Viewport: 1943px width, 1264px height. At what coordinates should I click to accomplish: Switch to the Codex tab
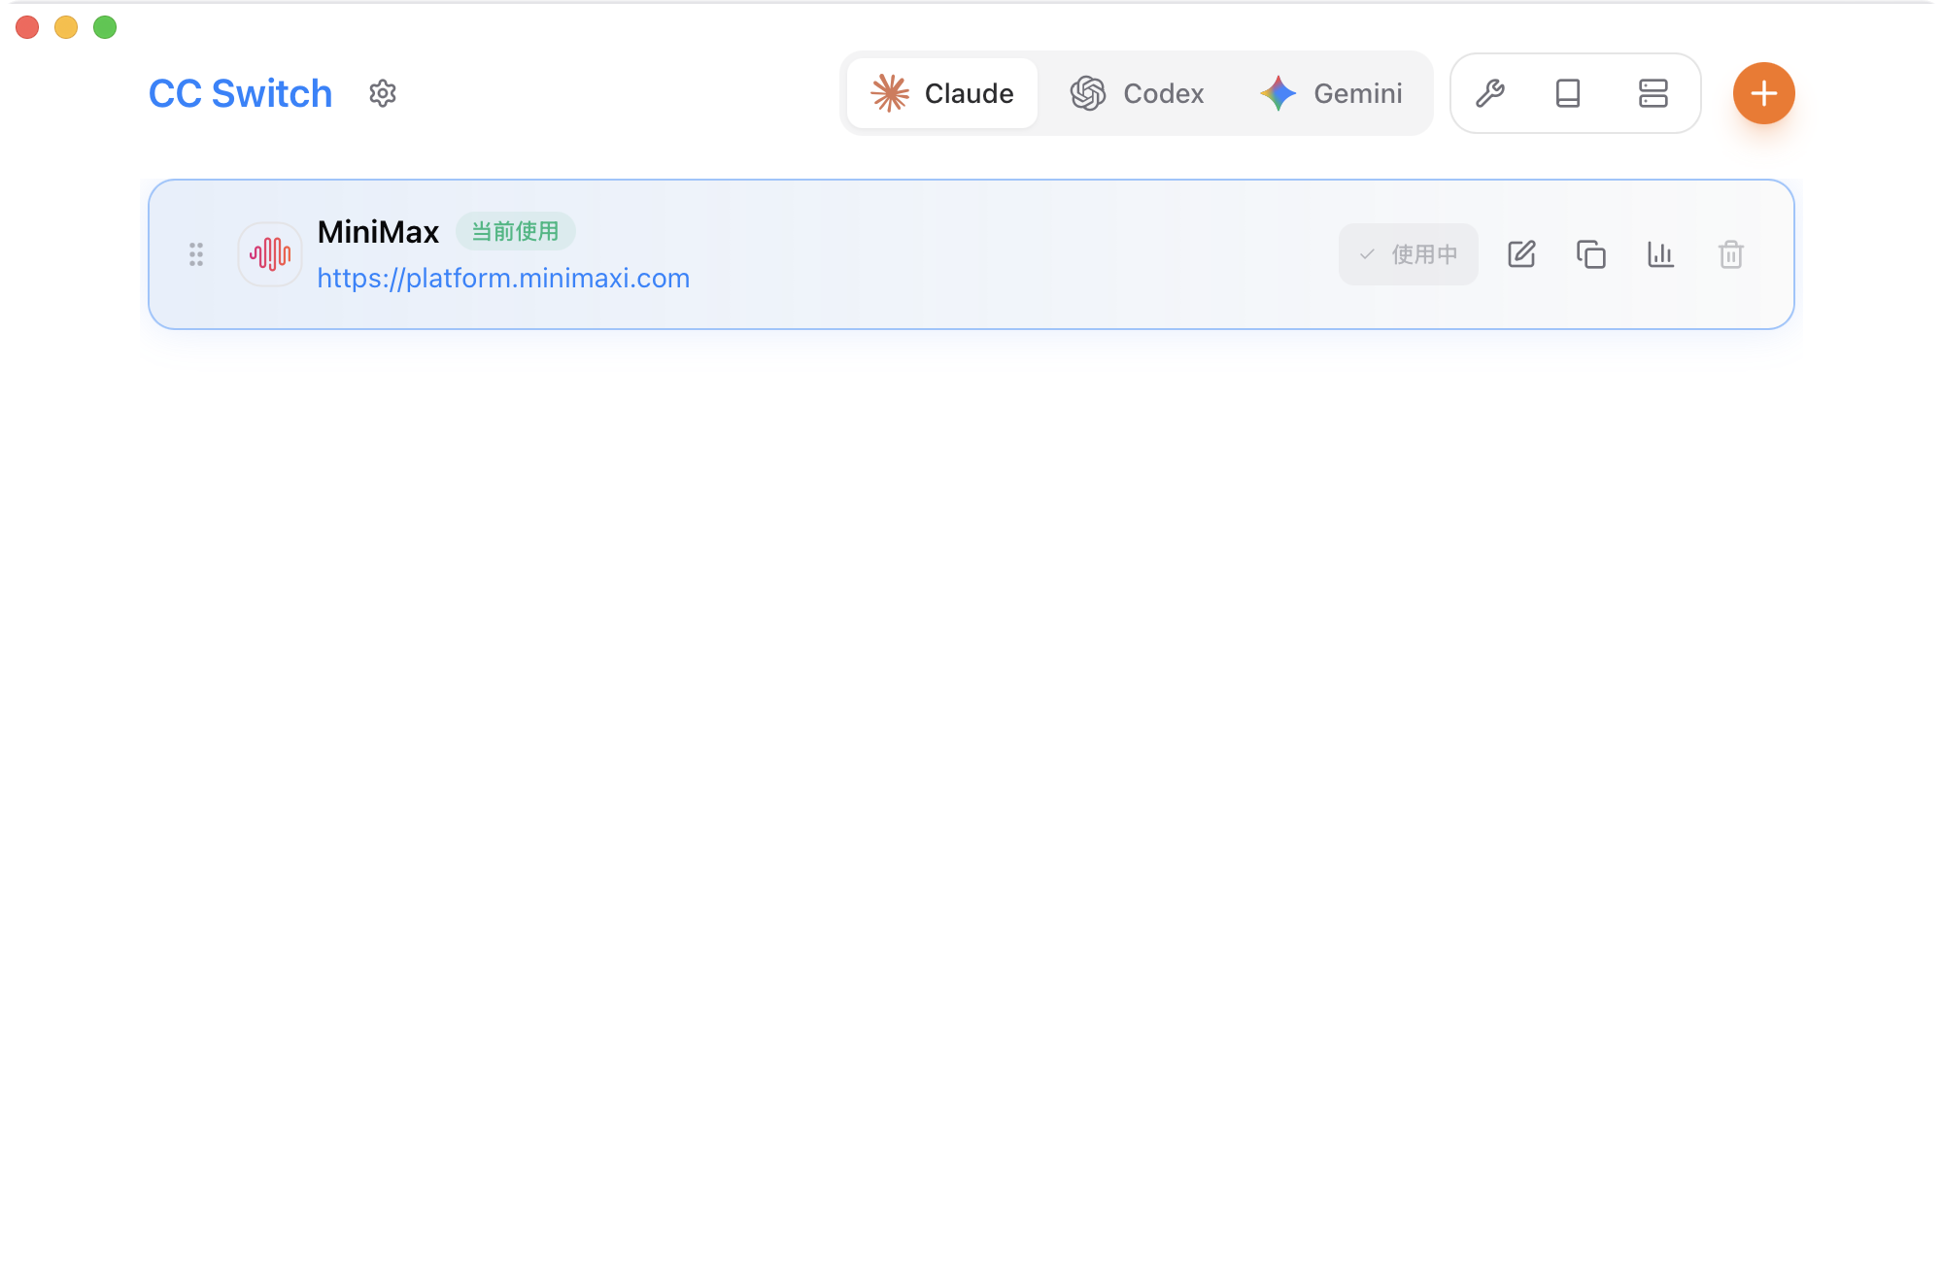click(x=1137, y=93)
